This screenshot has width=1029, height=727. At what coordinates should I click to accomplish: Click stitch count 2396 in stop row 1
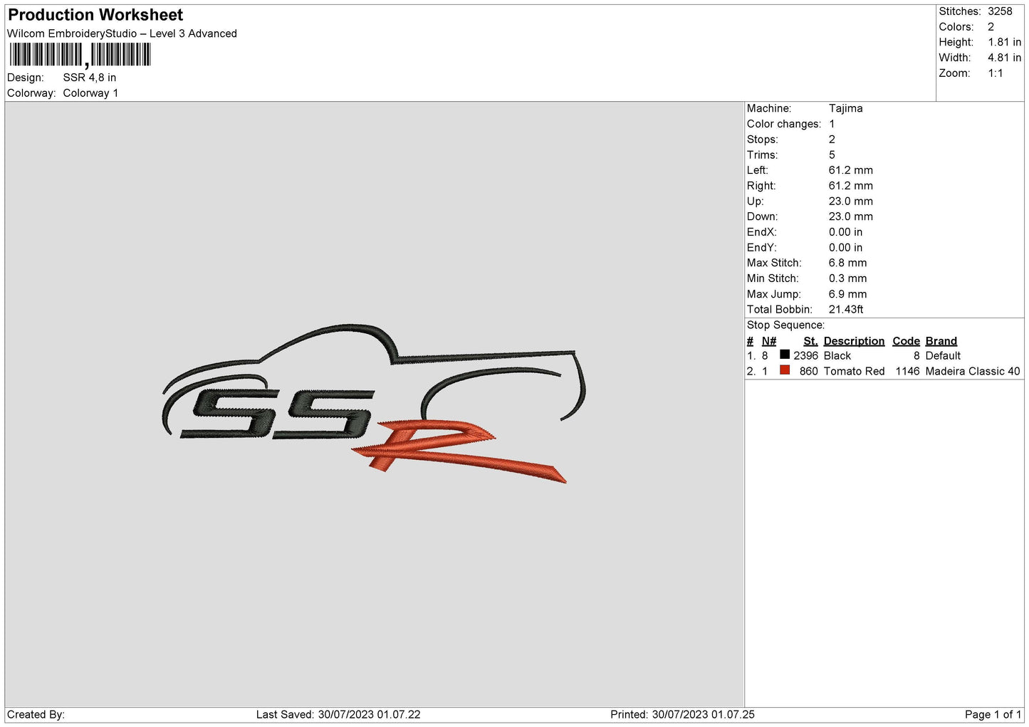(x=806, y=356)
